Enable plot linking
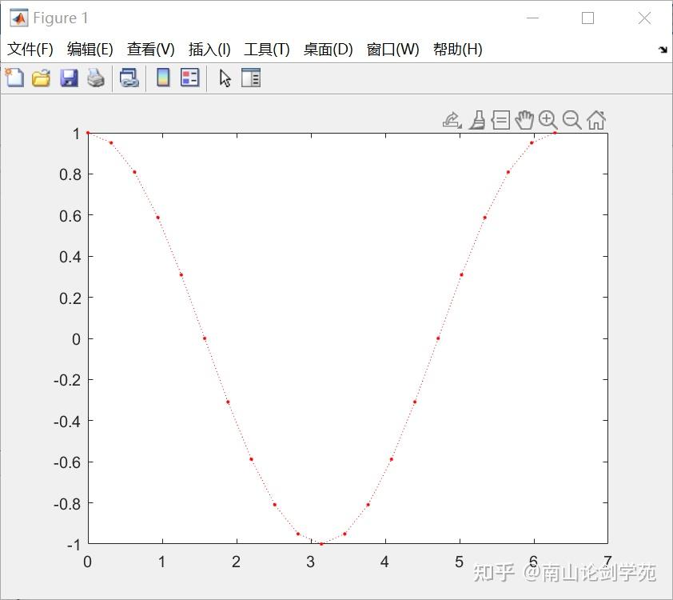673x600 pixels. point(129,78)
